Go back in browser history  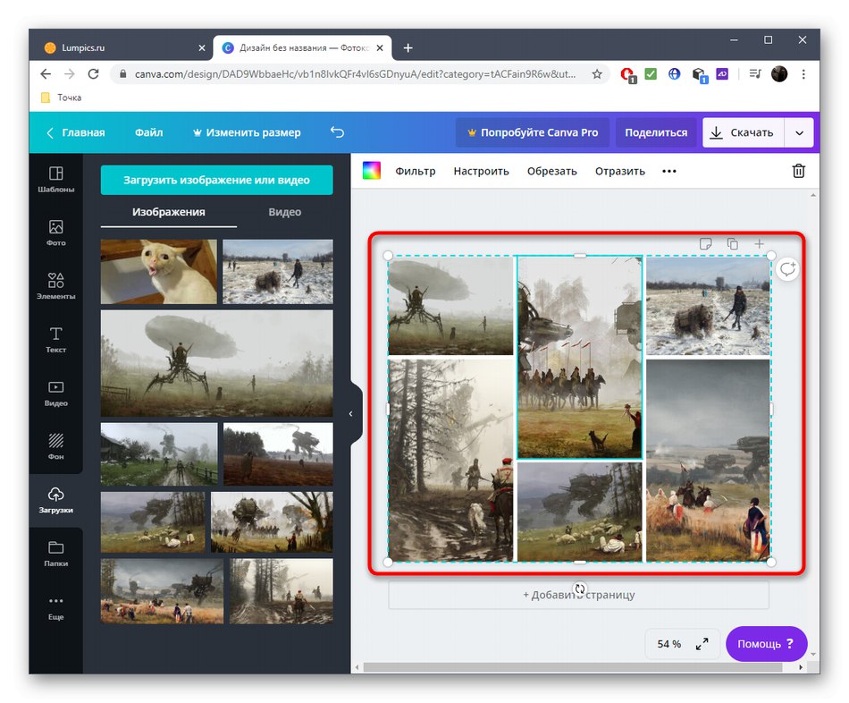click(x=46, y=73)
